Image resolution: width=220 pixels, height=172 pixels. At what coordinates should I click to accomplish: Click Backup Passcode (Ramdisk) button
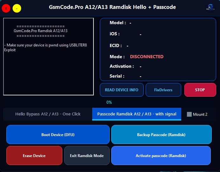(x=162, y=134)
